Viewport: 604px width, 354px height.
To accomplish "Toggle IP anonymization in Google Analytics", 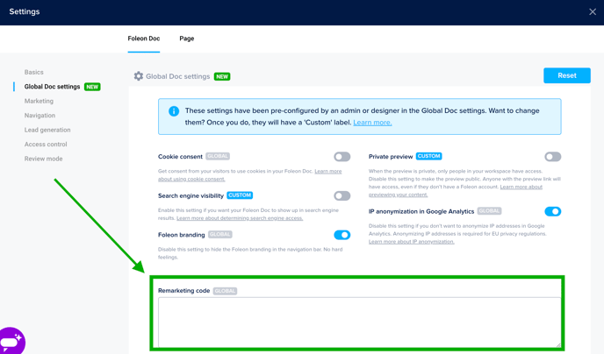I will (552, 211).
